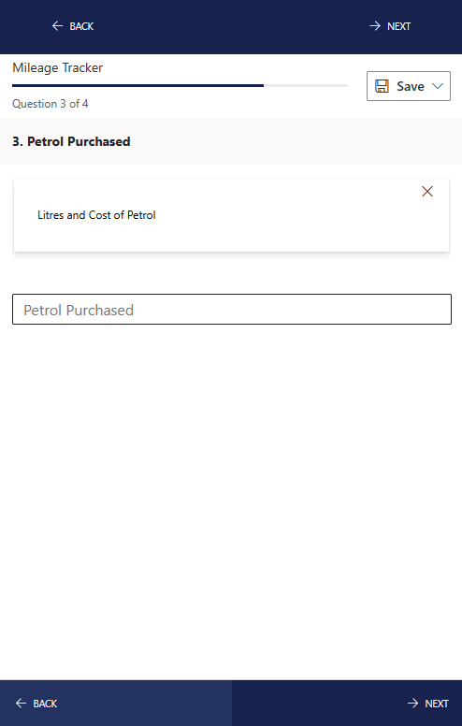The width and height of the screenshot is (462, 726).
Task: Dismiss the Litres and Cost hint
Action: click(x=427, y=191)
